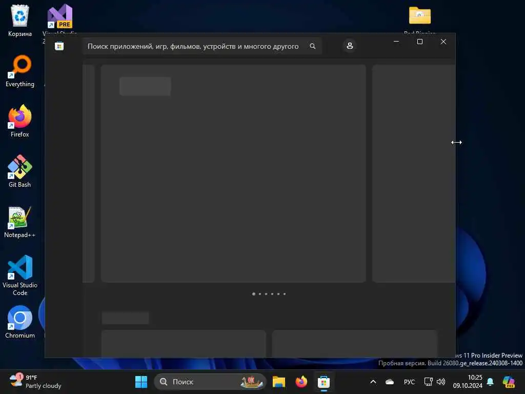The height and width of the screenshot is (394, 525).
Task: Open volume speaker tray icon
Action: coord(441,382)
